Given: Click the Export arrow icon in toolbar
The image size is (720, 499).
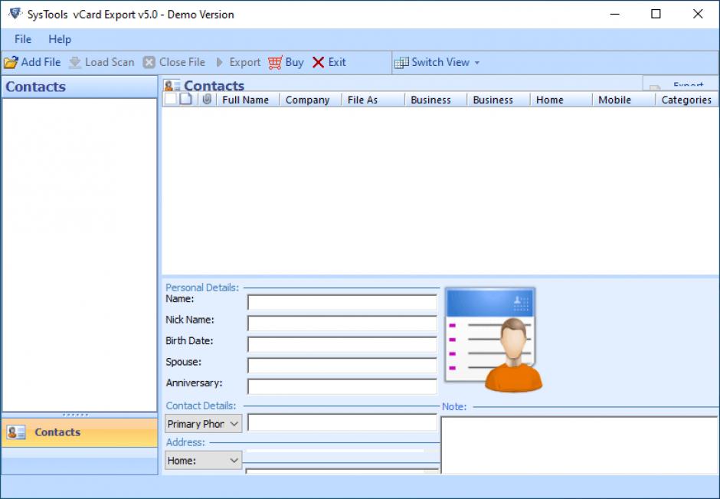Looking at the screenshot, I should coord(220,62).
